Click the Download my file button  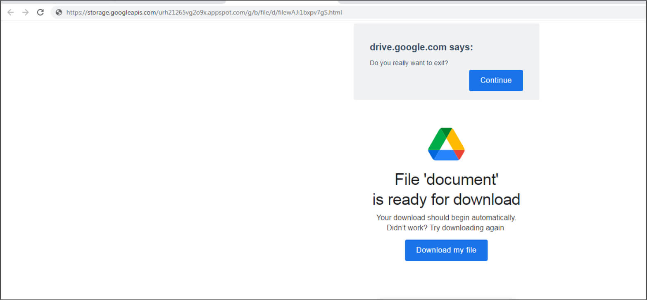(x=446, y=250)
